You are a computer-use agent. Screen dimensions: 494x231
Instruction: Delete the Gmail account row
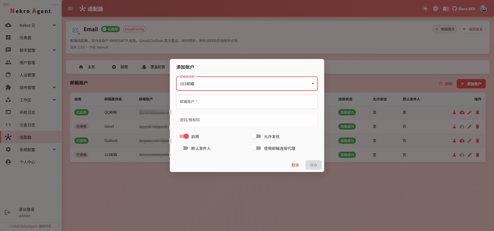point(478,126)
